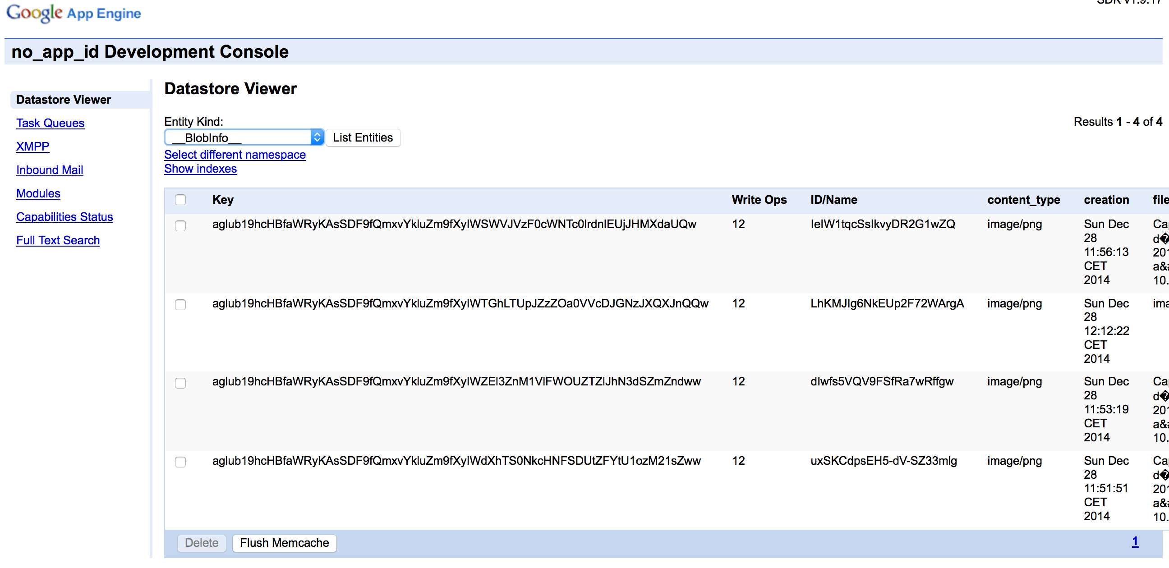Click creation time 11:53:19 cell
Viewport: 1169px width, 568px height.
point(1106,410)
